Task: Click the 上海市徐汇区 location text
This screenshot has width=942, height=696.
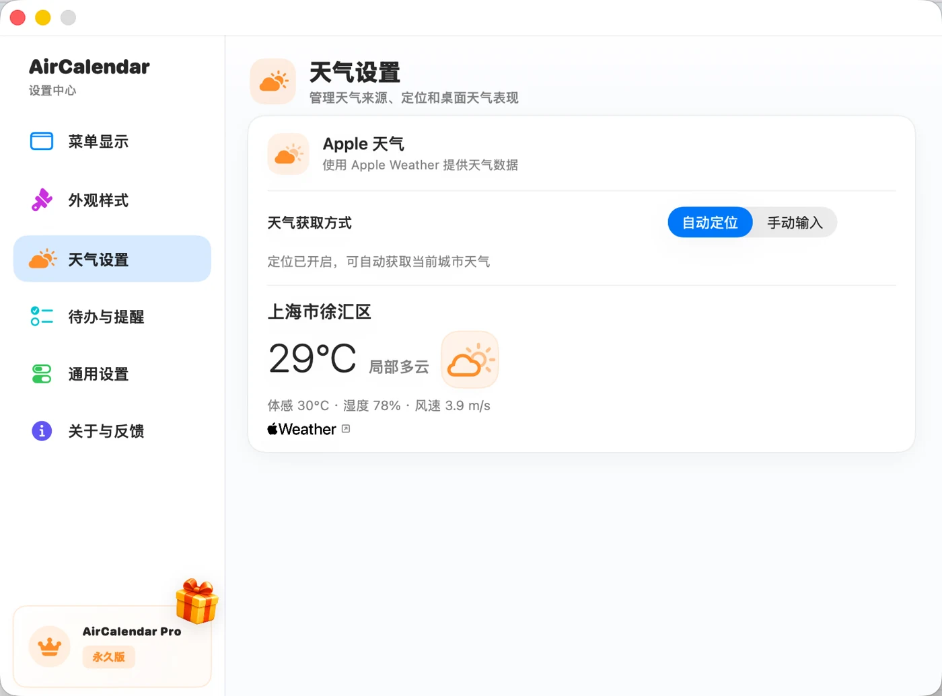Action: click(320, 312)
